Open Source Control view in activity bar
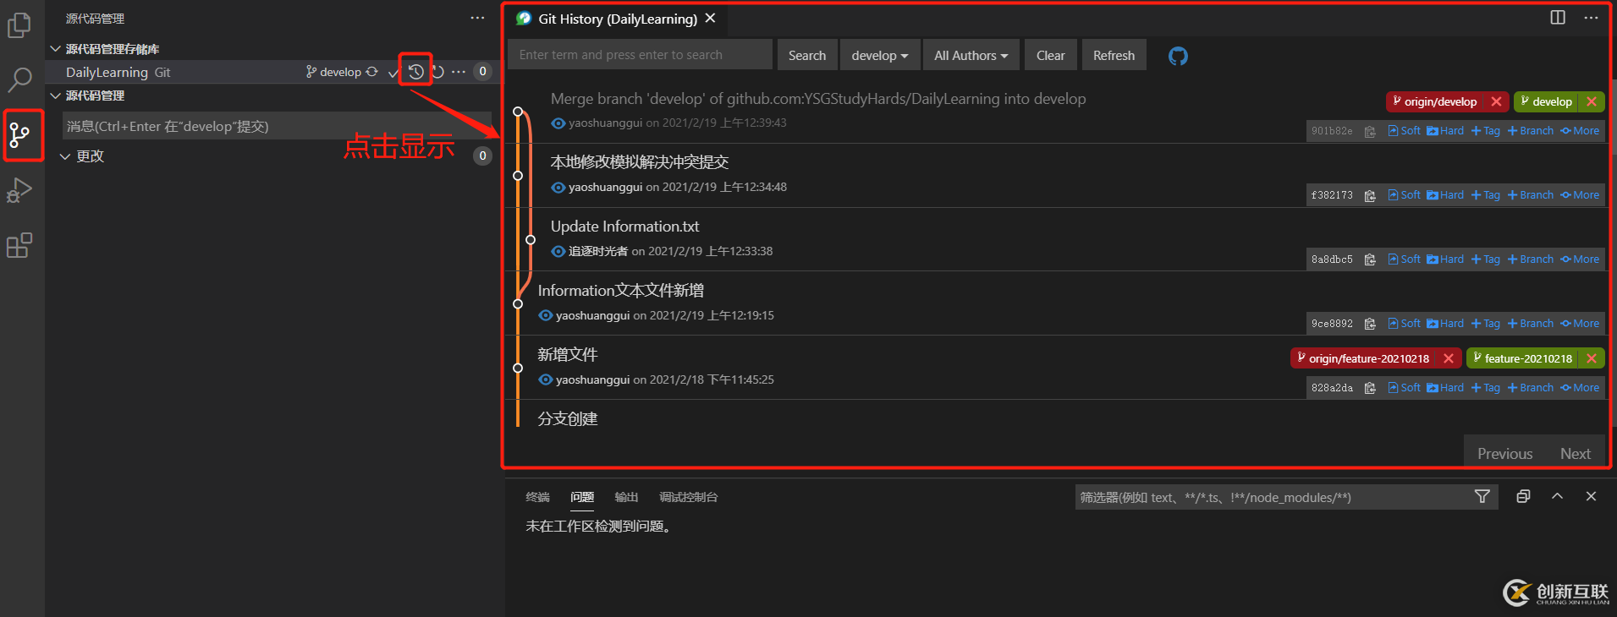1617x617 pixels. (x=19, y=134)
